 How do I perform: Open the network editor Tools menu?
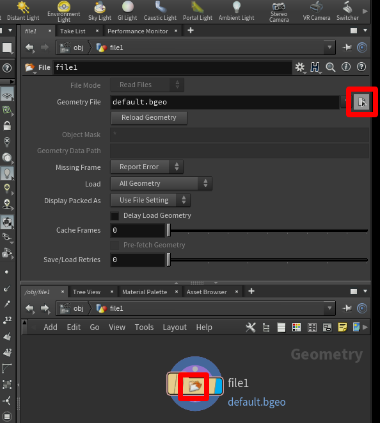click(144, 328)
